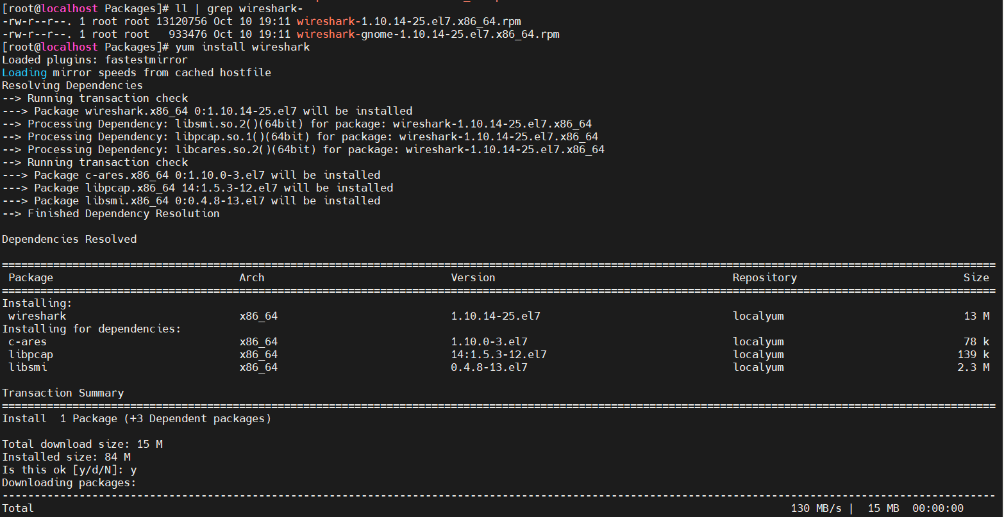
Task: Click 'libpcap' in the package table
Action: 31,354
